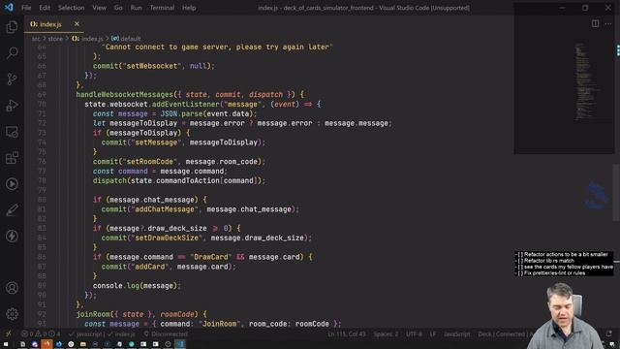Show errors and warnings count in status bar
Screen dimensions: 620x349
[x=41, y=333]
